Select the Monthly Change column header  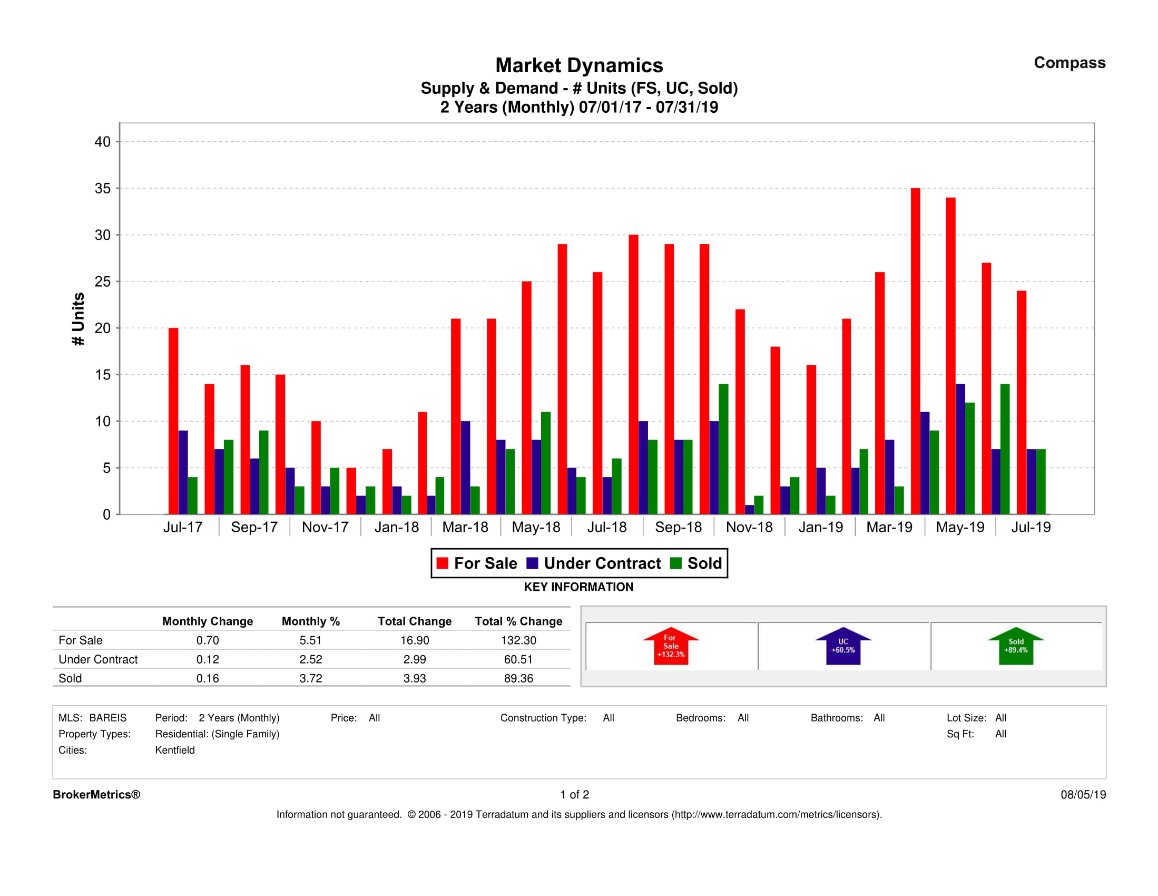point(208,621)
